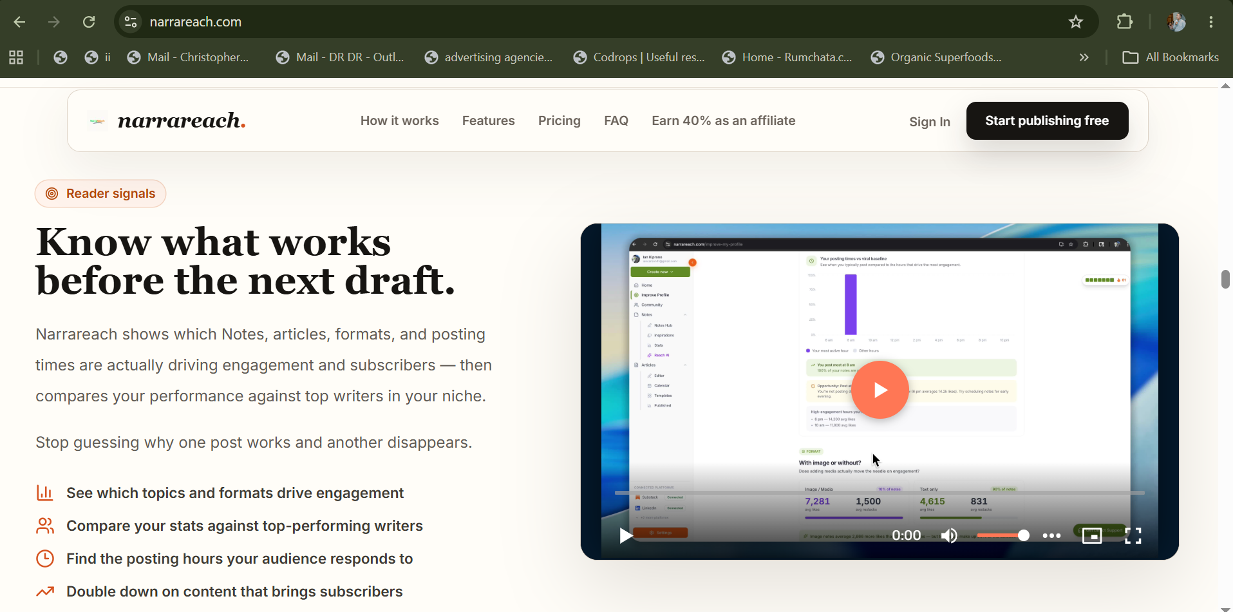Open the FAQ nav item
The image size is (1233, 612).
(x=616, y=120)
